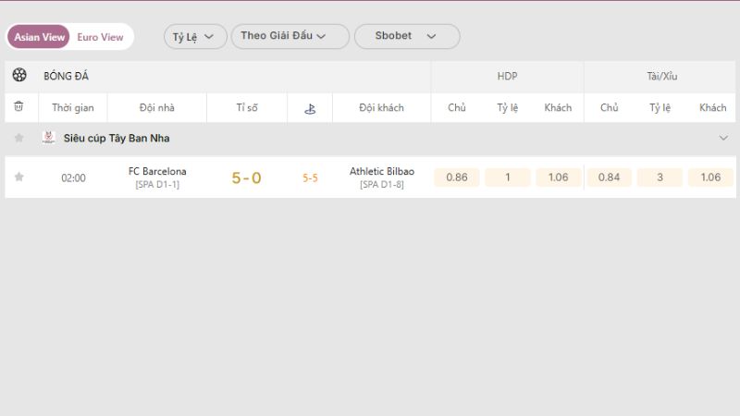Star the Siêu cúp Tây Ban Nha league
Image resolution: width=740 pixels, height=416 pixels.
18,138
